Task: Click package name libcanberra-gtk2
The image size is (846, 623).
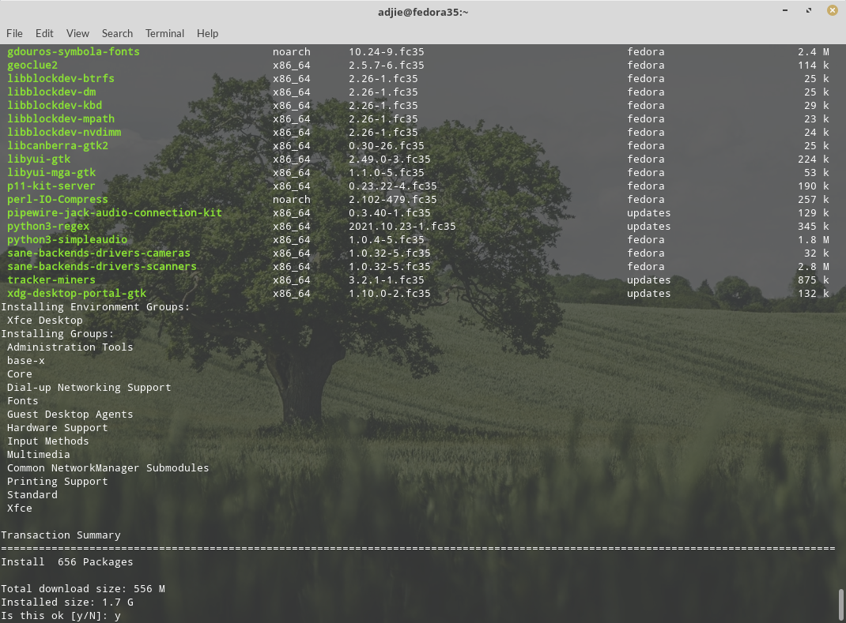Action: [x=58, y=146]
